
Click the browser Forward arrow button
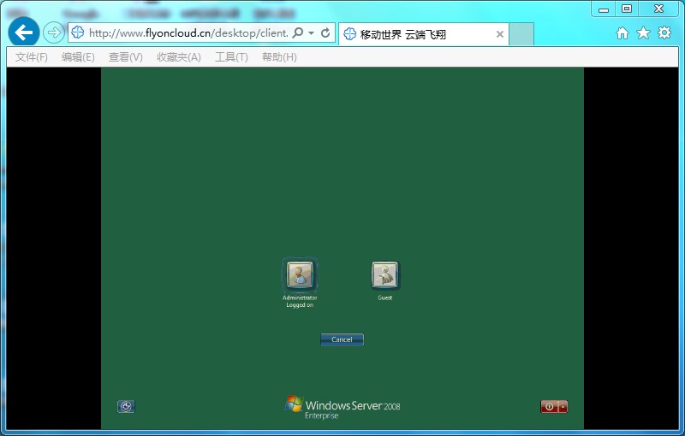point(54,32)
